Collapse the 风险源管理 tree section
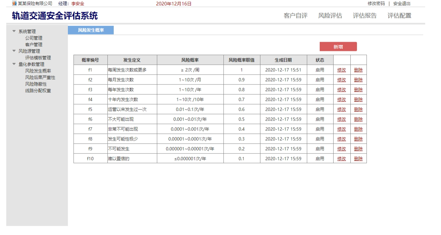This screenshot has width=441, height=235. [14, 51]
